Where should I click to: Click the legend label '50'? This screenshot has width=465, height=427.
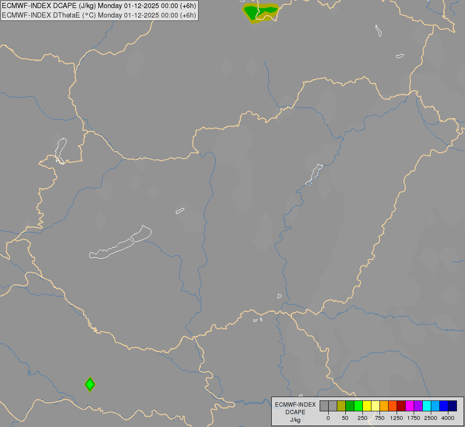pos(345,418)
